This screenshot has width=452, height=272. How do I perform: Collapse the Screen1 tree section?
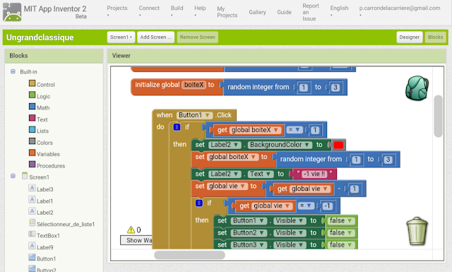pyautogui.click(x=13, y=176)
